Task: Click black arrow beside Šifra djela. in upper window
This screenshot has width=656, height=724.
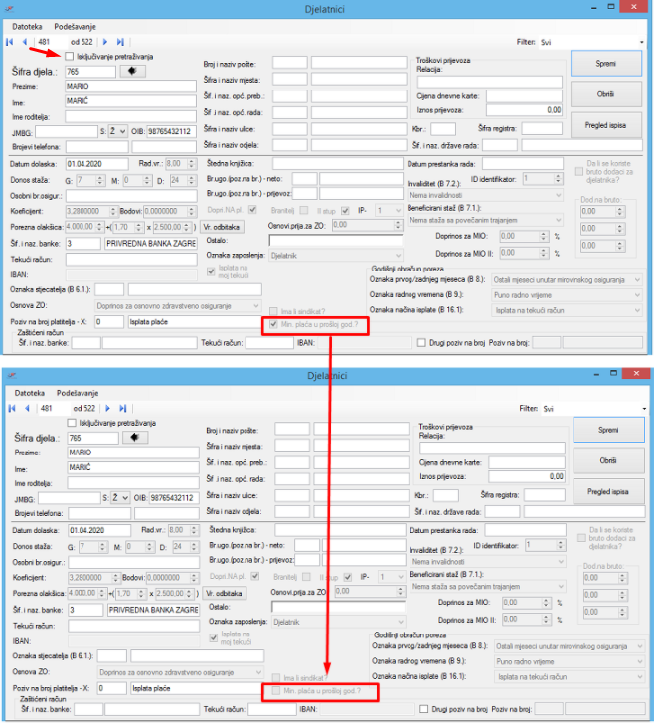Action: click(131, 71)
